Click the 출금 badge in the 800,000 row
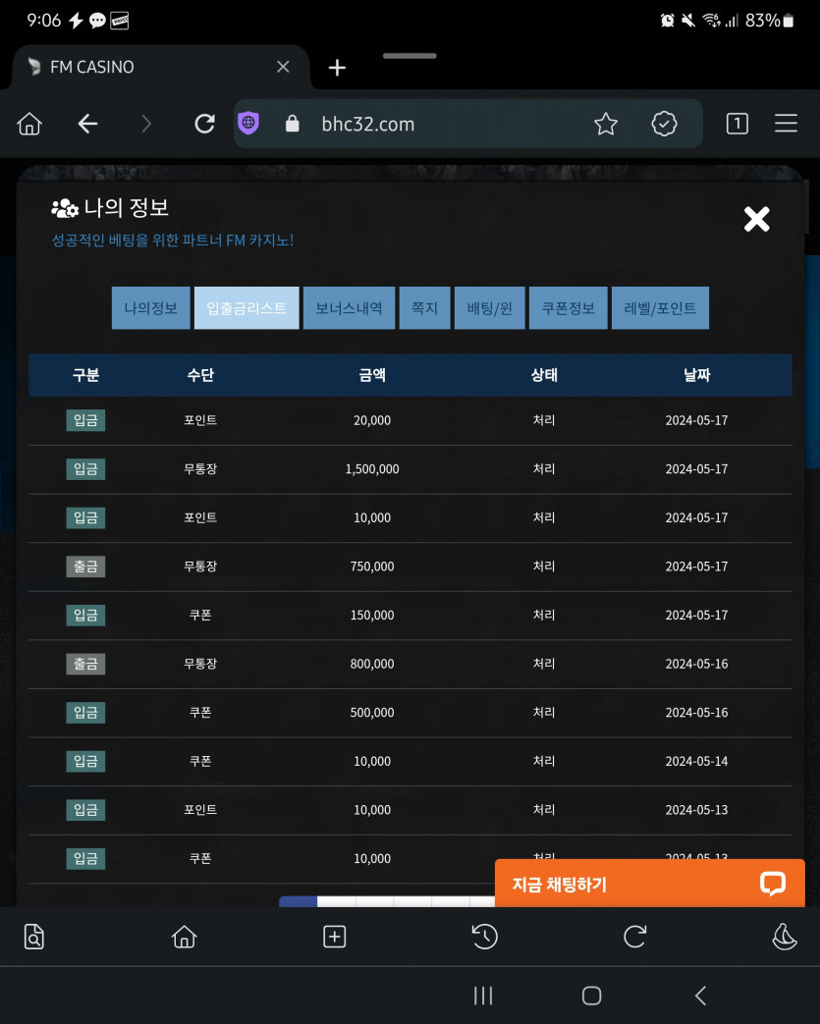 click(x=85, y=664)
